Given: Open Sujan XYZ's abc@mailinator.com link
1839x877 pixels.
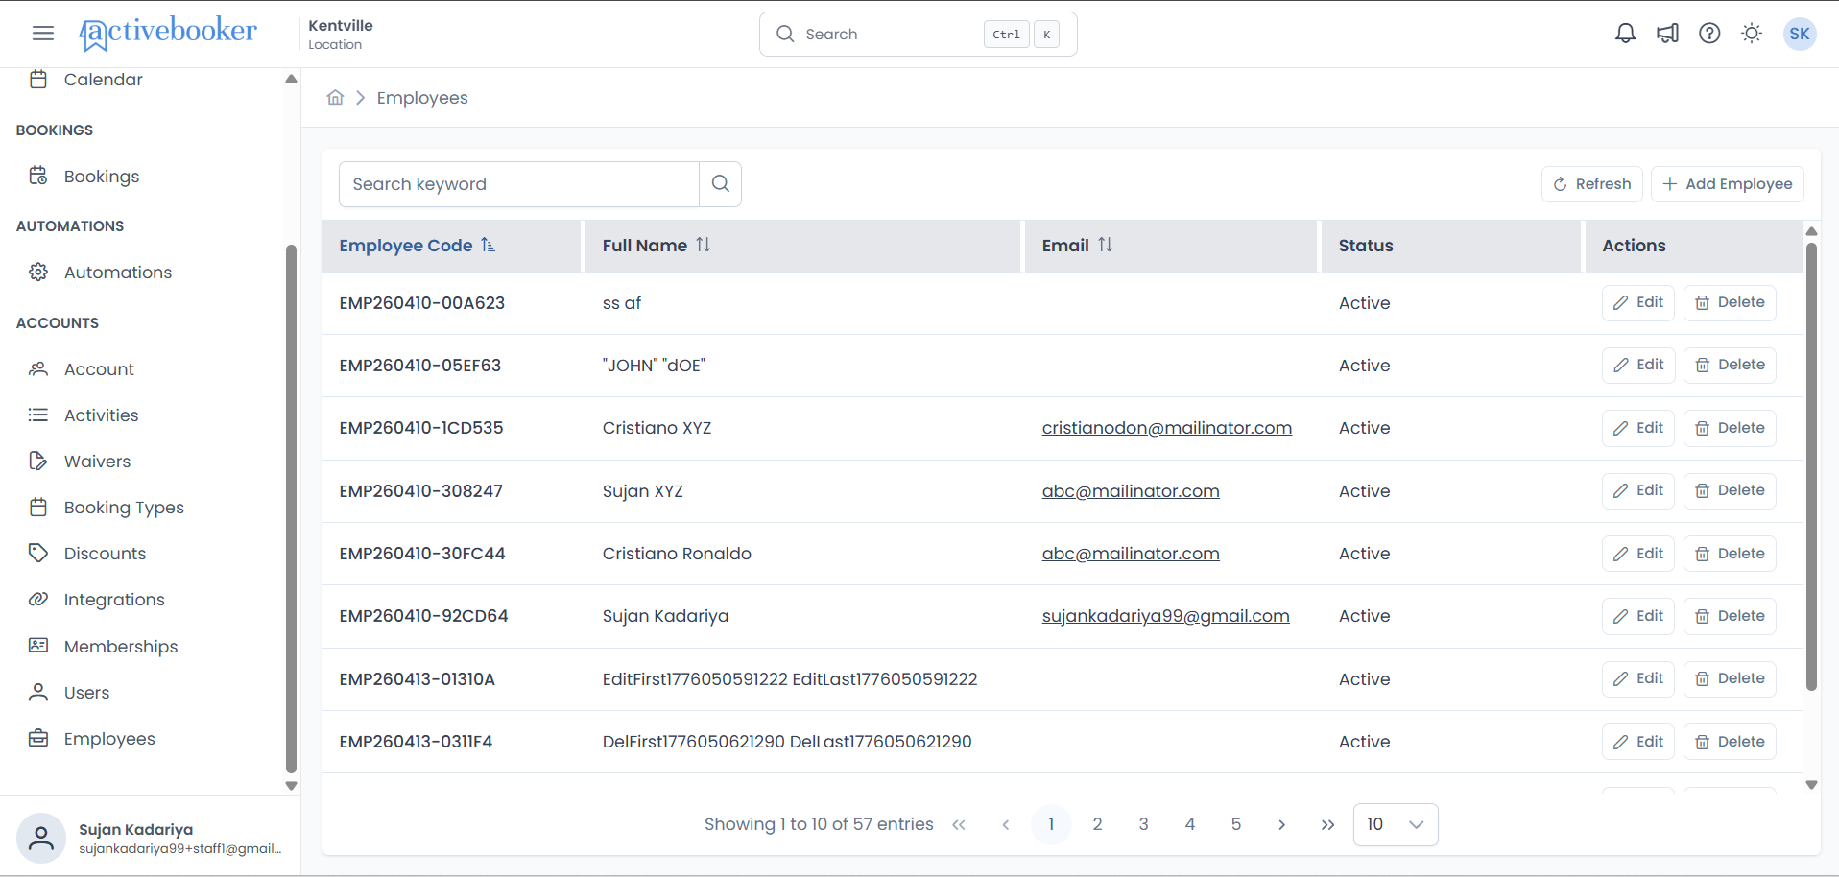Looking at the screenshot, I should pyautogui.click(x=1131, y=491).
